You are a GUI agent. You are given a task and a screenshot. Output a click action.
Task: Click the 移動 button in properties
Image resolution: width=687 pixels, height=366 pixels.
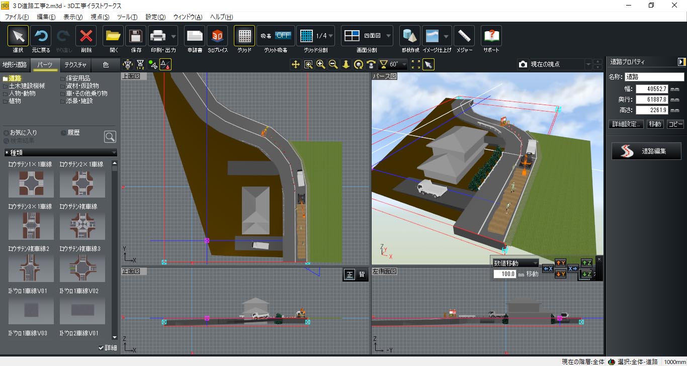coord(655,124)
